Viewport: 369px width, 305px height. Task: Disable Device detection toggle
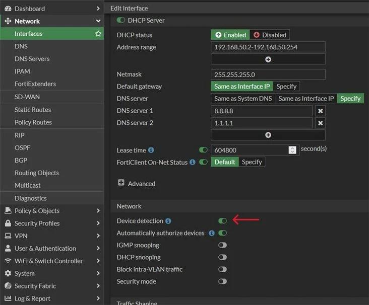[x=222, y=221]
